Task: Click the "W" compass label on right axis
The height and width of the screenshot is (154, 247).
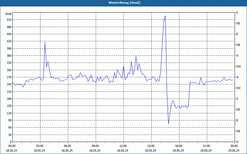Action: [x=237, y=77]
